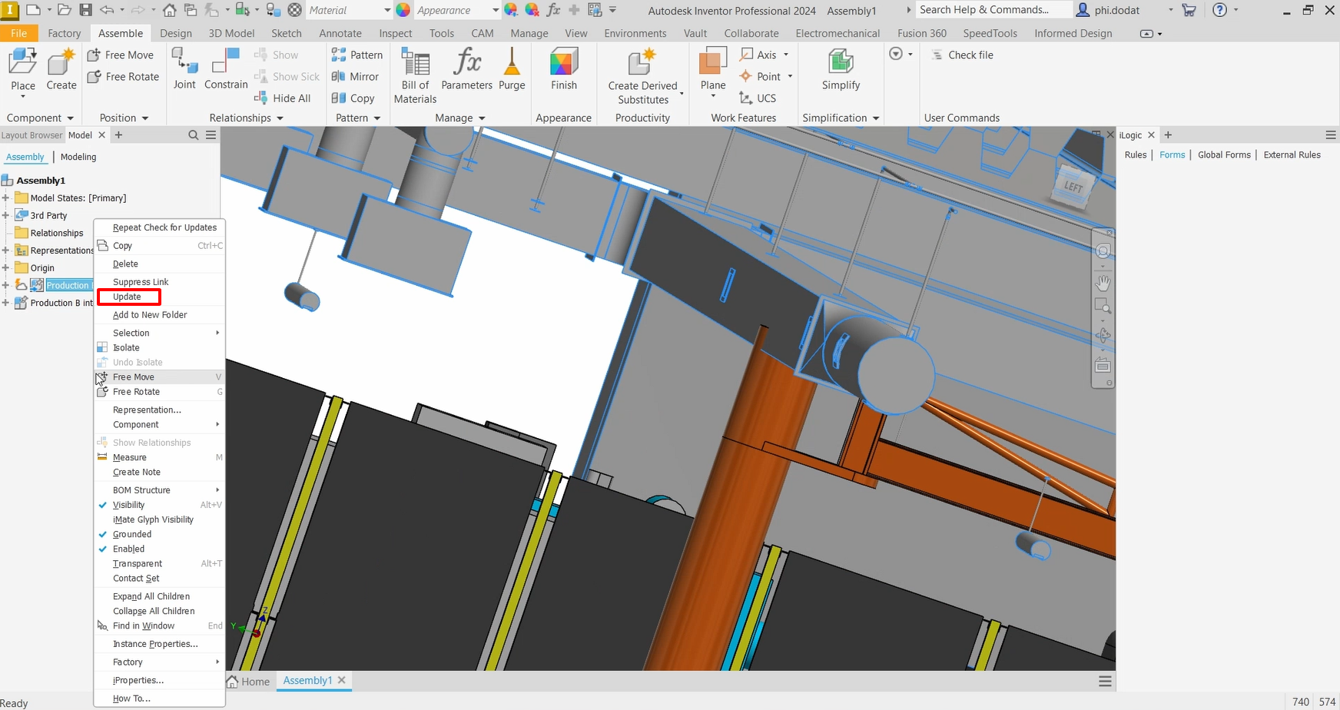Select the Joint tool
The height and width of the screenshot is (710, 1340).
tap(184, 69)
